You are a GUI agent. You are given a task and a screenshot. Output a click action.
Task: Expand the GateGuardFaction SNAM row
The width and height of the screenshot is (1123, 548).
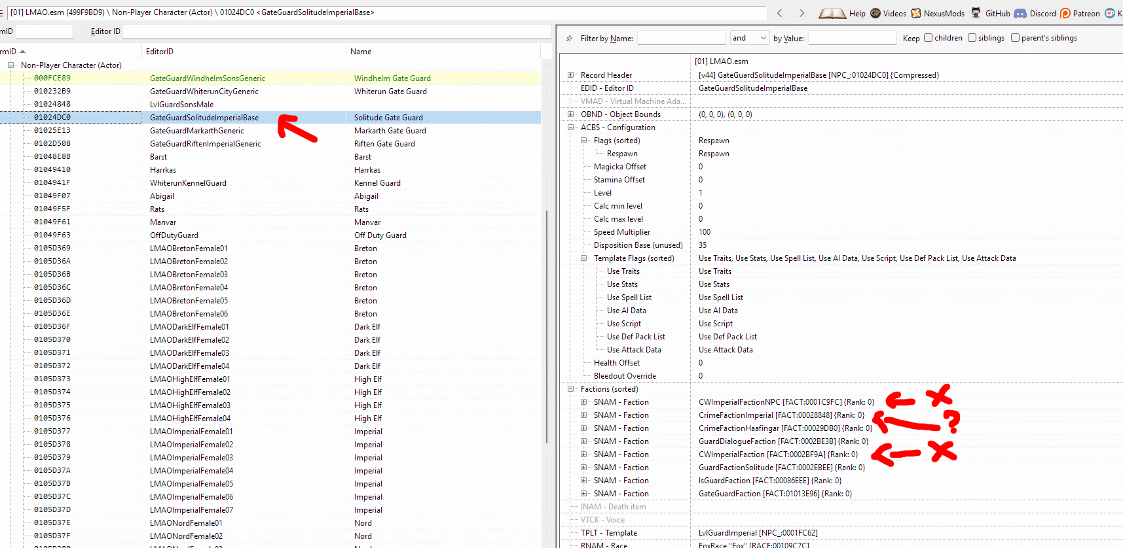[x=583, y=494]
